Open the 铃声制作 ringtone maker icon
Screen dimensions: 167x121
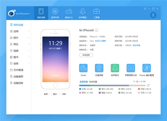pyautogui.click(x=115, y=68)
